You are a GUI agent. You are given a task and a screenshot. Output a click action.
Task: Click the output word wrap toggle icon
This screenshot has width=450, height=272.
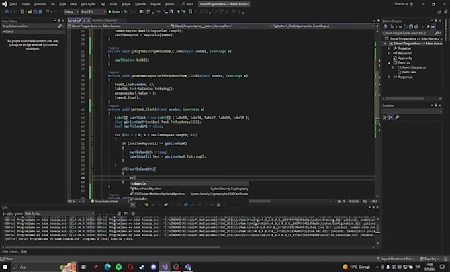click(126, 214)
